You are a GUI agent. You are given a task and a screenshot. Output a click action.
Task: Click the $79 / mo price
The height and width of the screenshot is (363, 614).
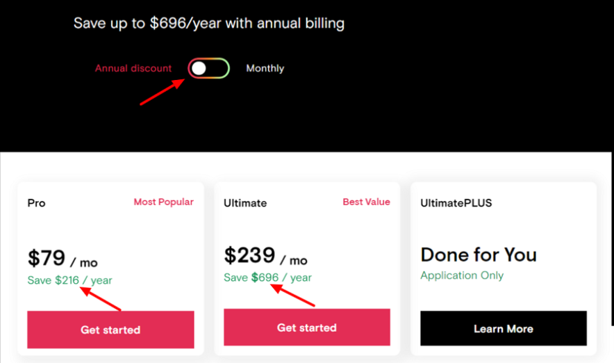click(x=63, y=259)
